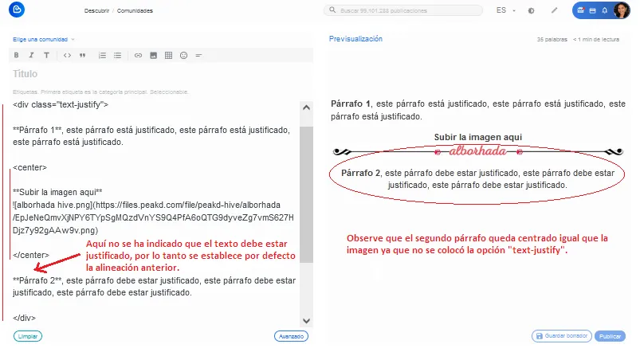Click the pencil compose icon in the header

click(x=554, y=10)
